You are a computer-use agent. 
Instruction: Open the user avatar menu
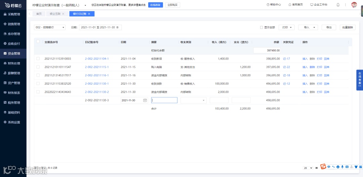point(354,5)
